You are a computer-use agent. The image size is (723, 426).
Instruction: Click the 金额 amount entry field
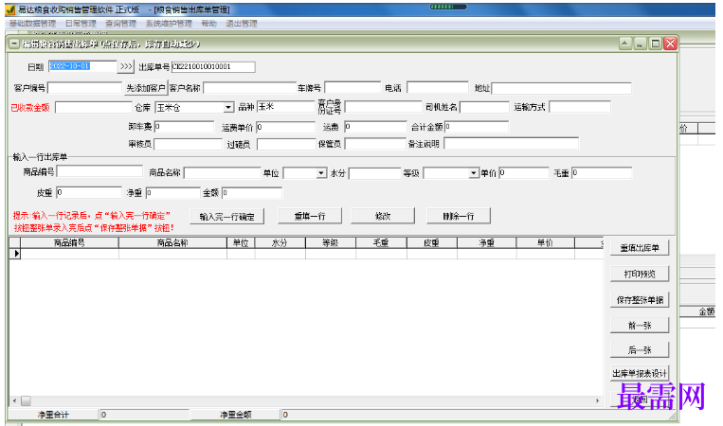(252, 193)
